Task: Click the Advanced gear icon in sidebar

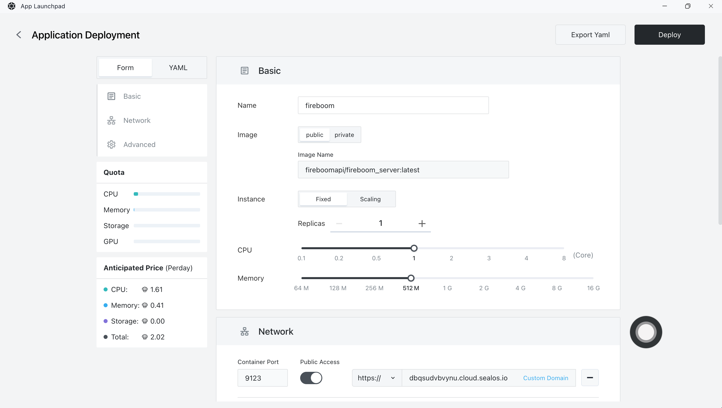Action: (111, 144)
